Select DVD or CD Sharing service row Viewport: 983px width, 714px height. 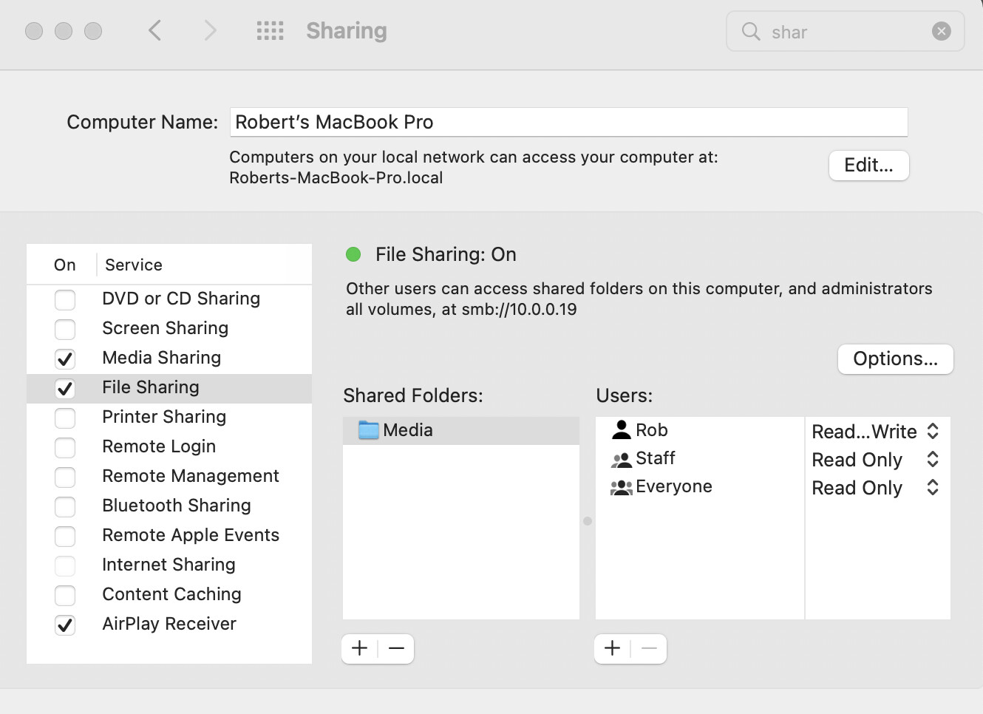[169, 299]
